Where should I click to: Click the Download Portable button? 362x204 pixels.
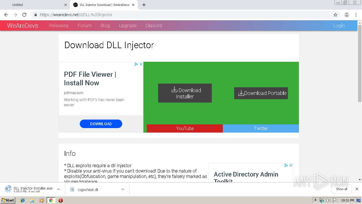[x=261, y=93]
